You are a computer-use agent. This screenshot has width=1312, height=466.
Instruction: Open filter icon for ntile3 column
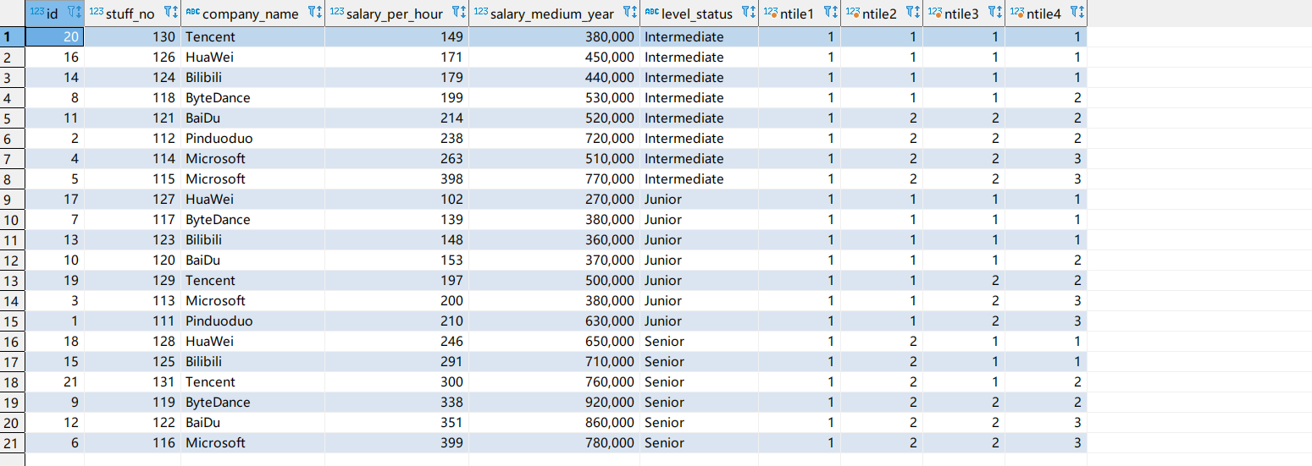[992, 13]
